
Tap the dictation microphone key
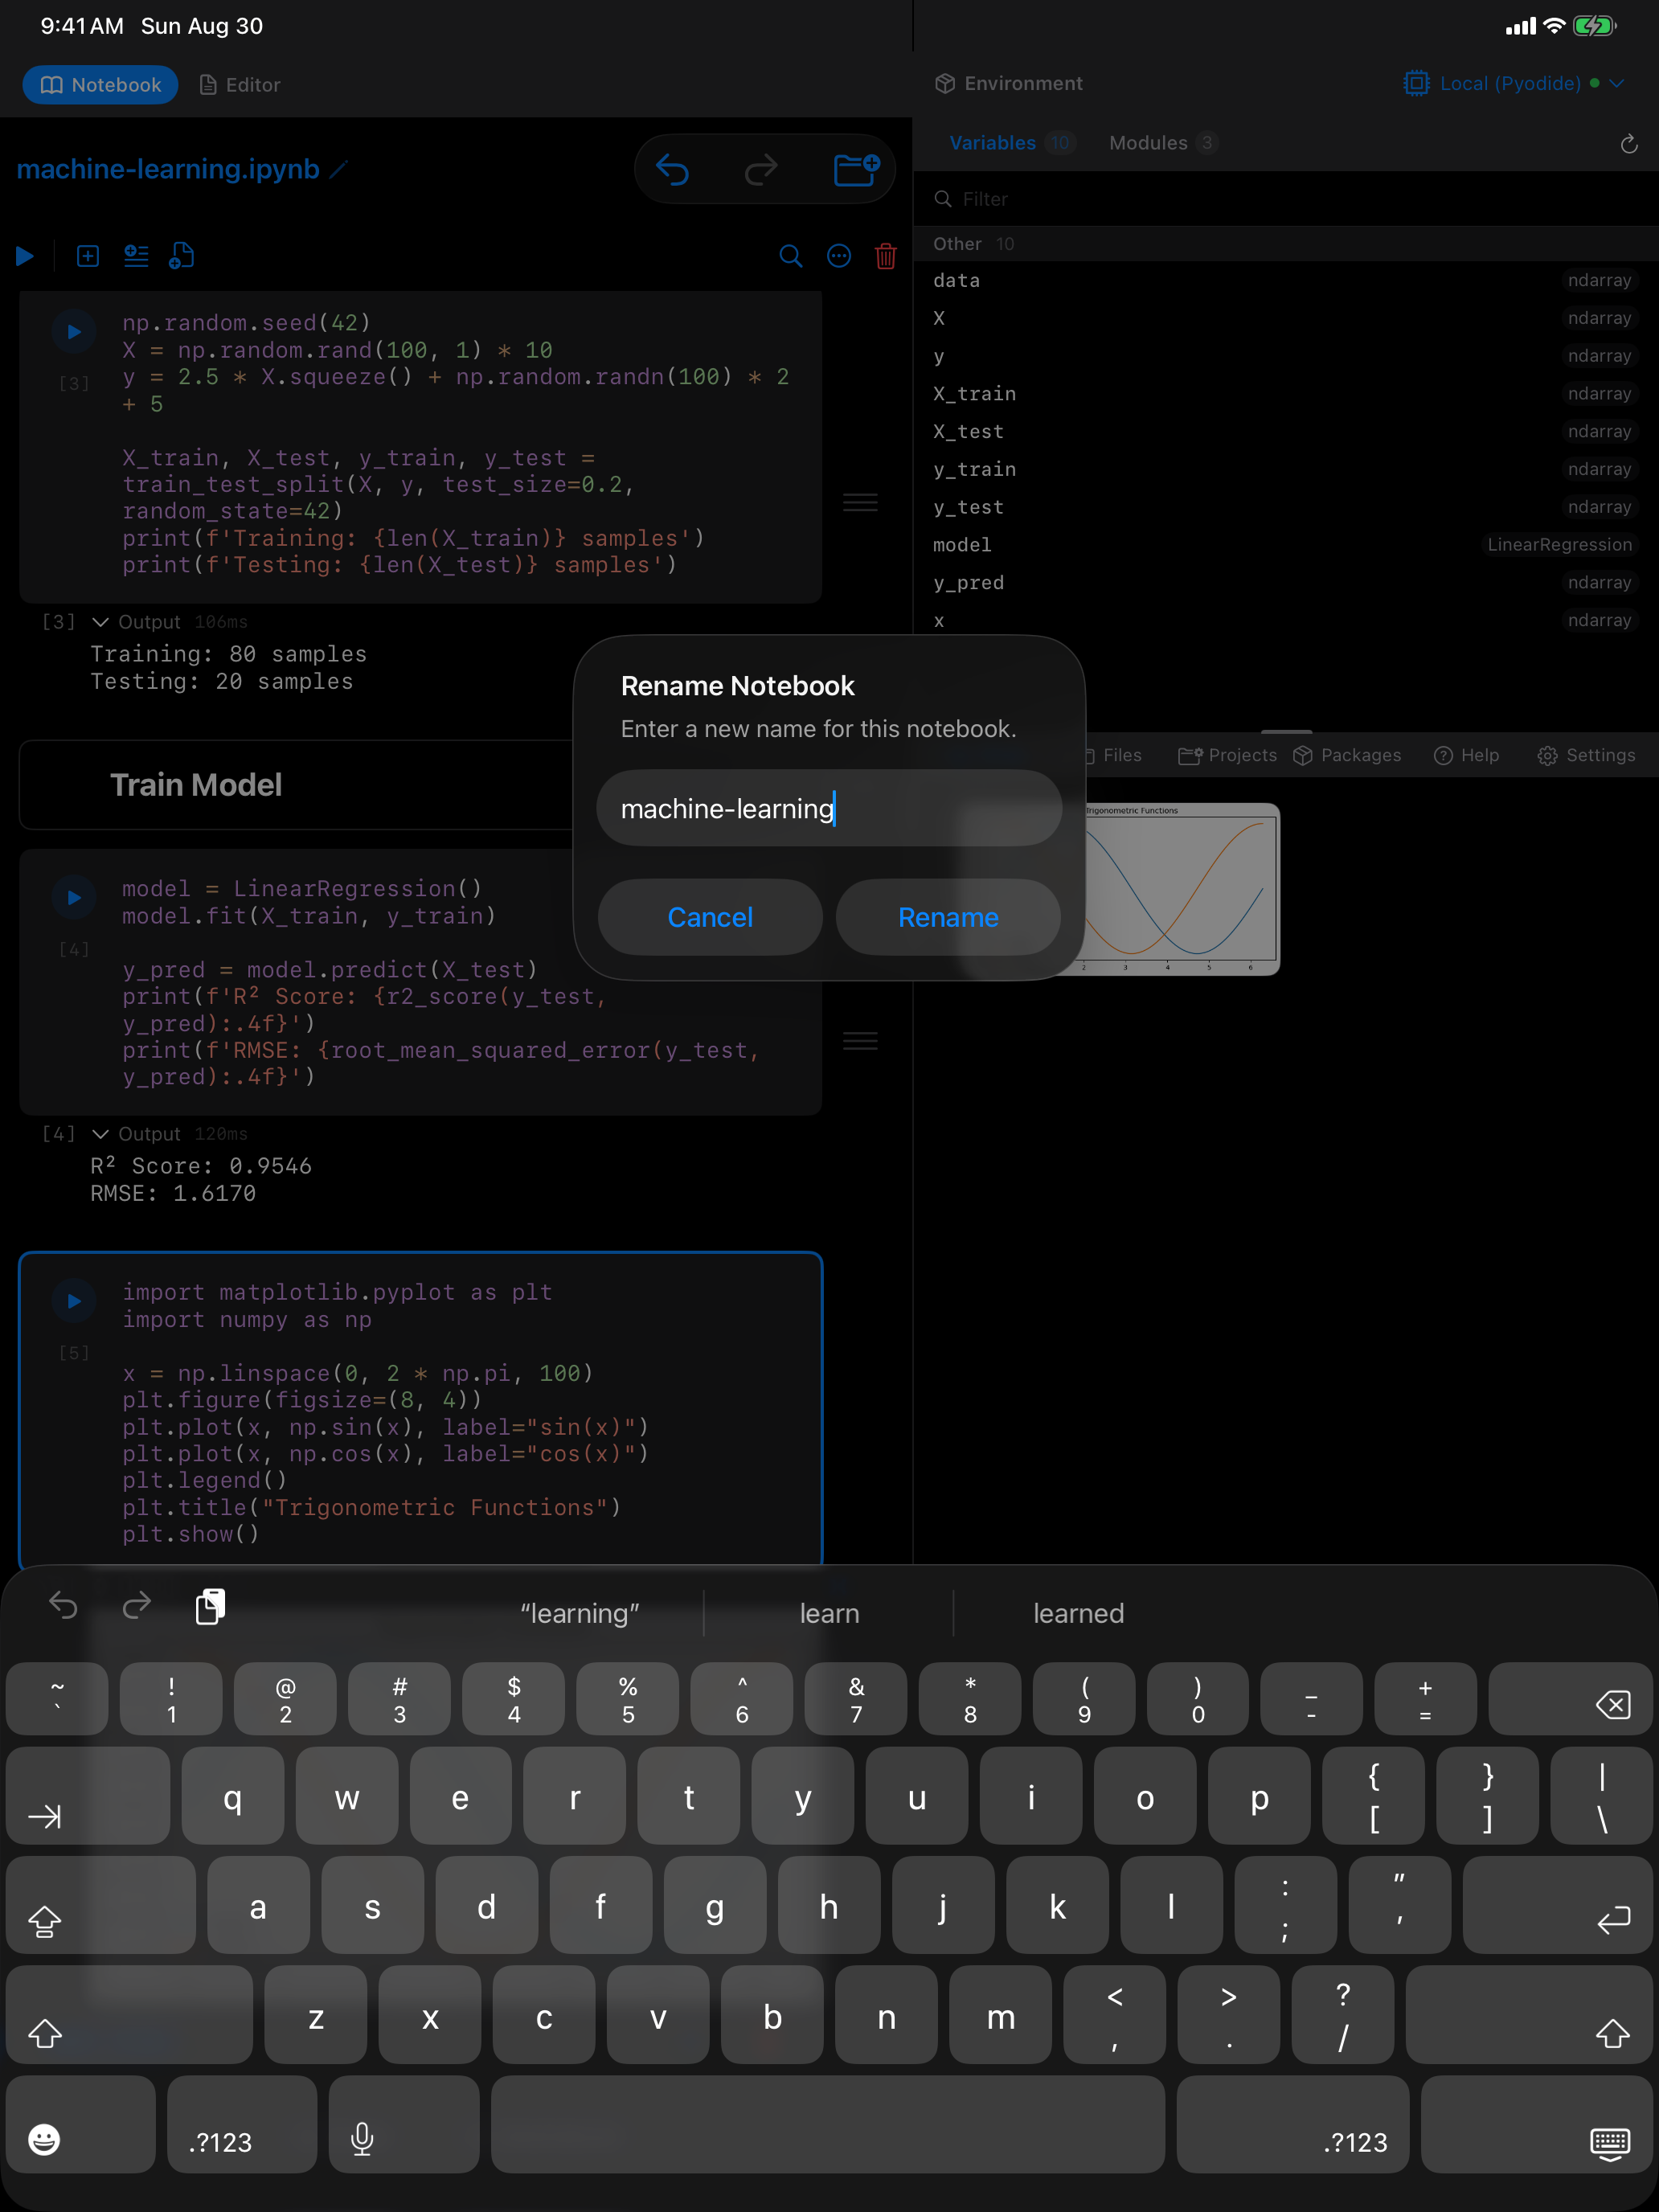point(404,2124)
